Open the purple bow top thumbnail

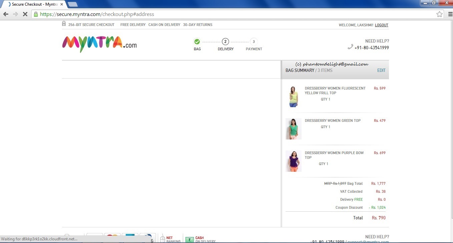click(x=294, y=161)
